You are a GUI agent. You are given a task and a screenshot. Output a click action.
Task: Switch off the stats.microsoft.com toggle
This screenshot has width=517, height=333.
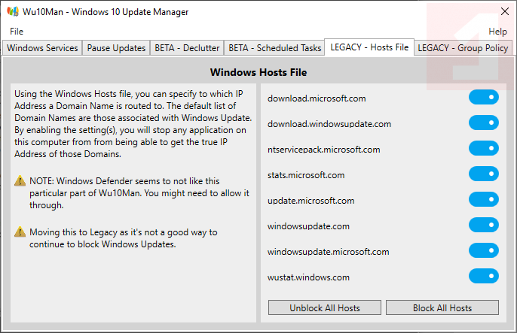(x=484, y=174)
